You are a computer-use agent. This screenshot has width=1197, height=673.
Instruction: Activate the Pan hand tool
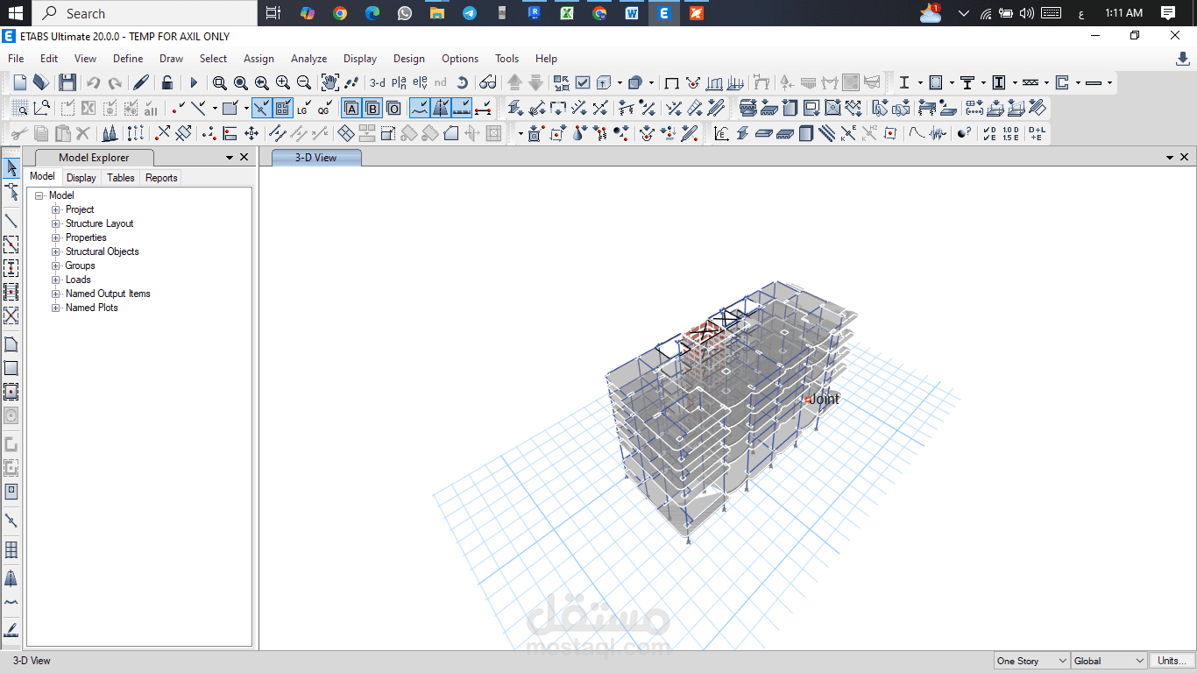point(329,82)
